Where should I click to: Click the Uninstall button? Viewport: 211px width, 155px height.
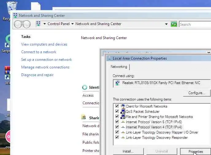click(x=162, y=151)
